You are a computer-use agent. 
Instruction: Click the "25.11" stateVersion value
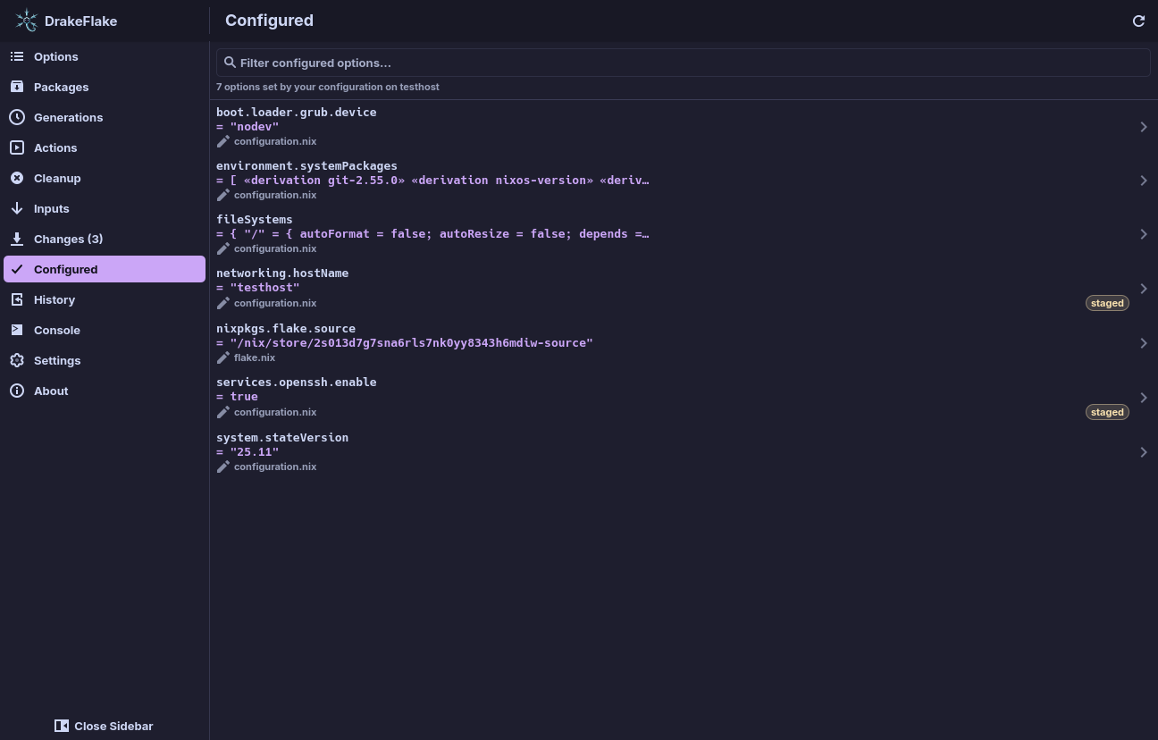(255, 452)
